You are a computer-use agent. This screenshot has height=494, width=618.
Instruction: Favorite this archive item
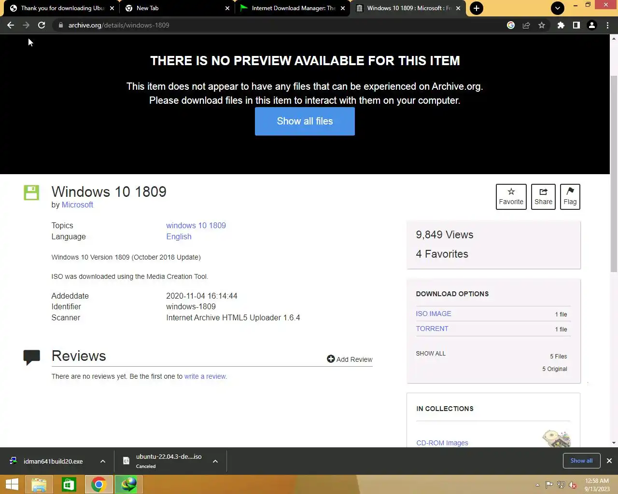coord(511,196)
